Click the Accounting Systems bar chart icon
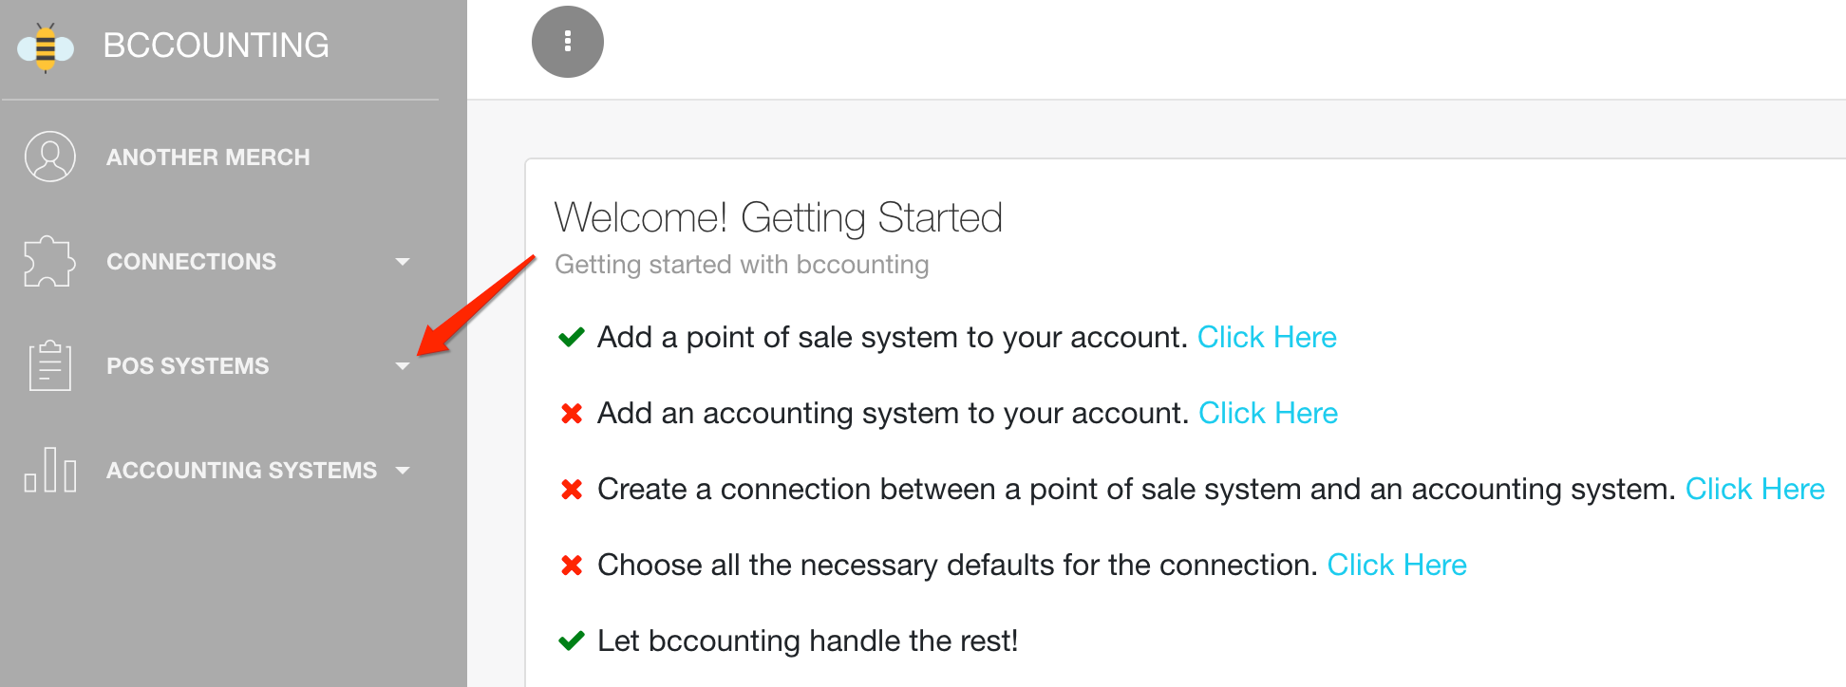 50,470
